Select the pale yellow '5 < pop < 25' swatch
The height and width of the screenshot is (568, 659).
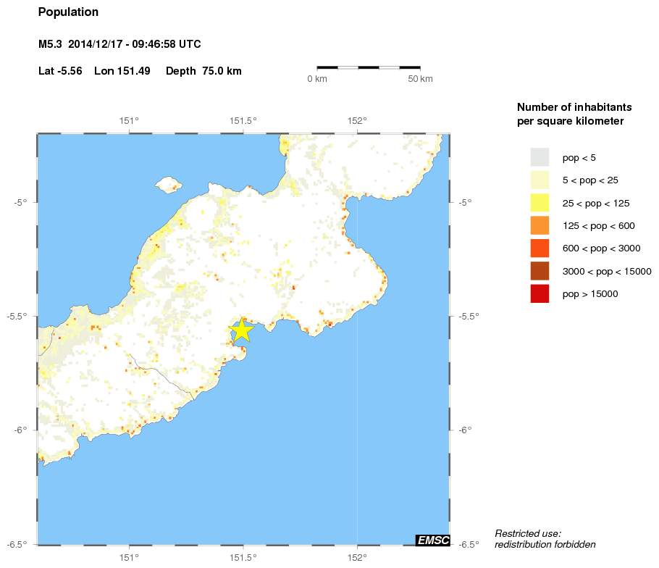pyautogui.click(x=540, y=180)
